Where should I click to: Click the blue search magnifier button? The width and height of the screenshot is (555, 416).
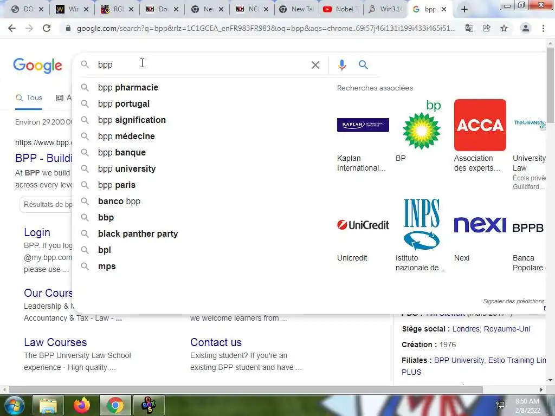point(363,65)
